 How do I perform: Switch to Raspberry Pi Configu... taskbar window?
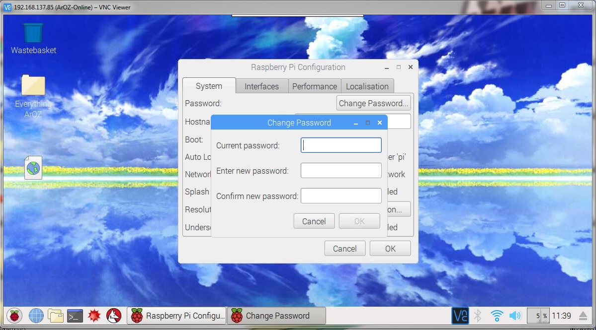(x=177, y=316)
